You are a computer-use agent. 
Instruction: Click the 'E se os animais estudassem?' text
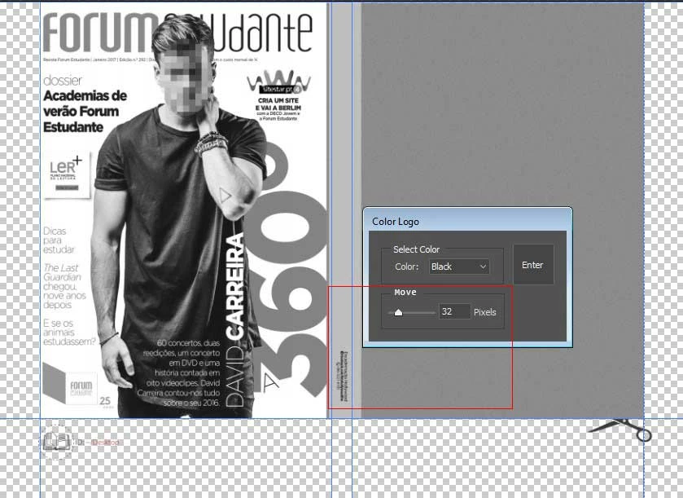69,333
